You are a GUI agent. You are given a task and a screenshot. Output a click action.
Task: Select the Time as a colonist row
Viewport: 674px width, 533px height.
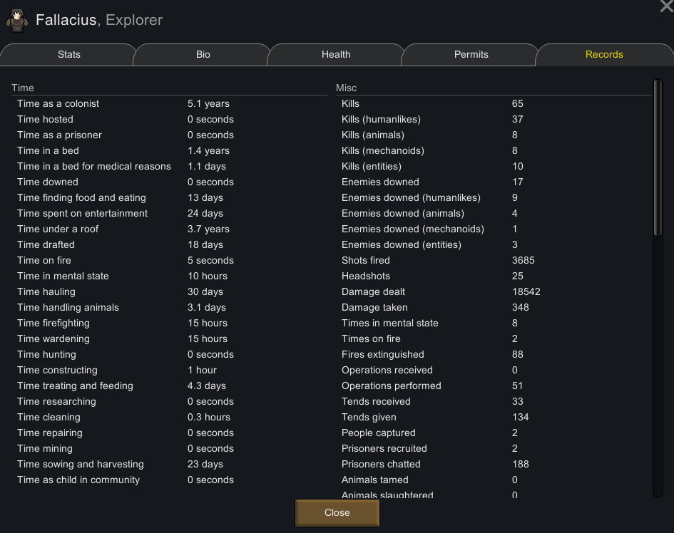click(x=169, y=103)
